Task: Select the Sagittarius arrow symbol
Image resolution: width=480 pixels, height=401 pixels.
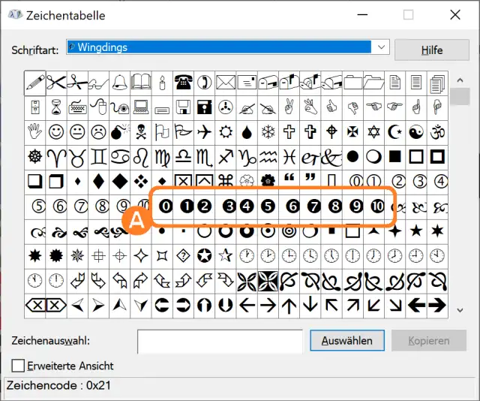Action: [226, 157]
